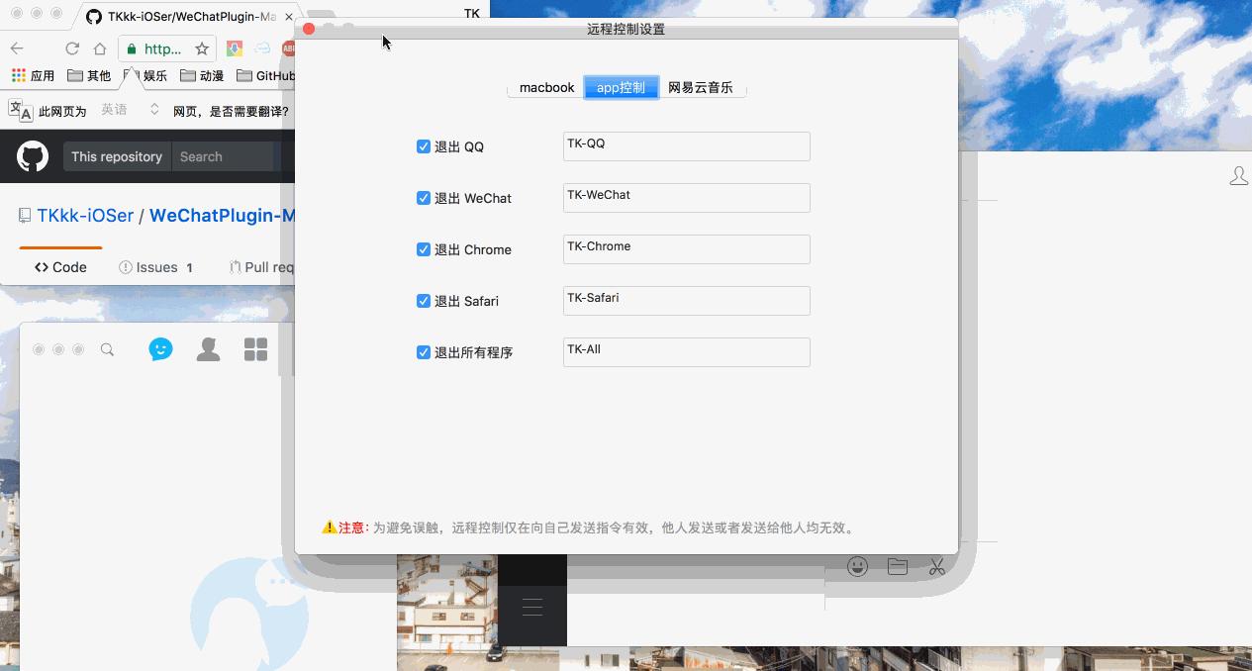Toggle the 退出 WeChat checkbox off
The image size is (1252, 671).
click(x=423, y=197)
